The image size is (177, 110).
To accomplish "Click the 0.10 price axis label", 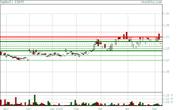I will (166, 60).
